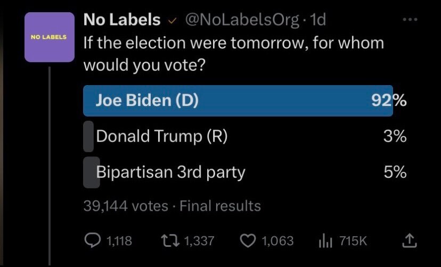441x267 pixels.
Task: Click the verified checkmark badge
Action: pos(172,20)
